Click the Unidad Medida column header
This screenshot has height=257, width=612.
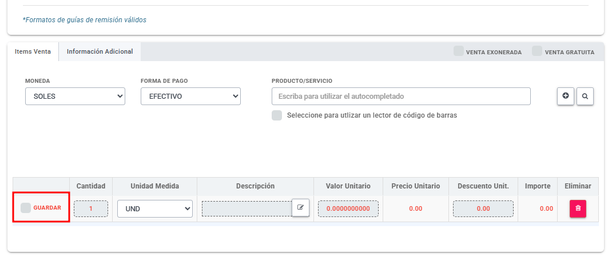154,186
